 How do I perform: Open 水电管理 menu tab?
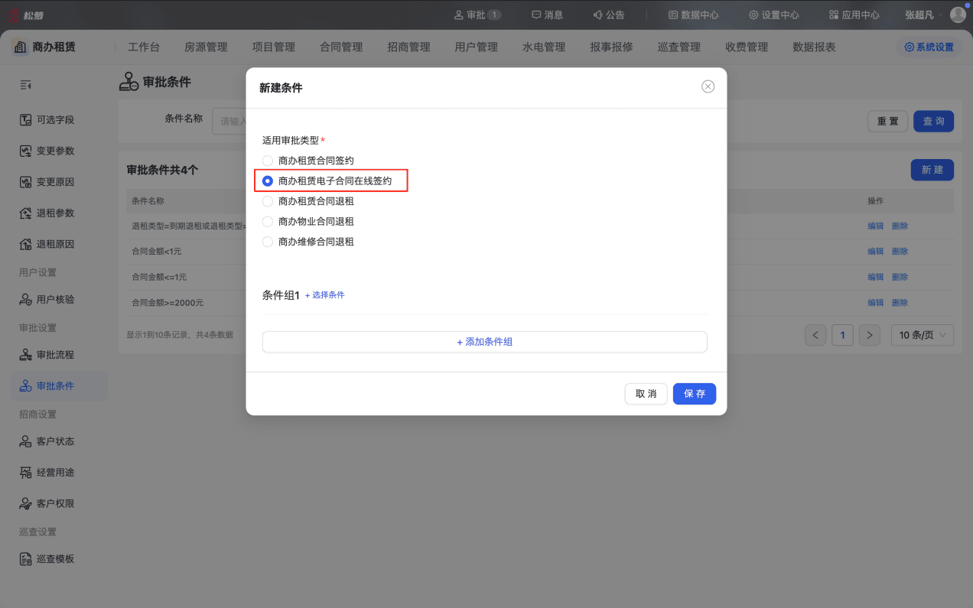click(544, 47)
